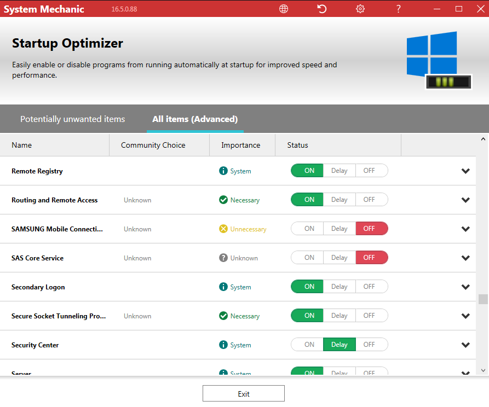This screenshot has width=489, height=407.
Task: Select All items (Advanced) tab
Action: pyautogui.click(x=195, y=119)
